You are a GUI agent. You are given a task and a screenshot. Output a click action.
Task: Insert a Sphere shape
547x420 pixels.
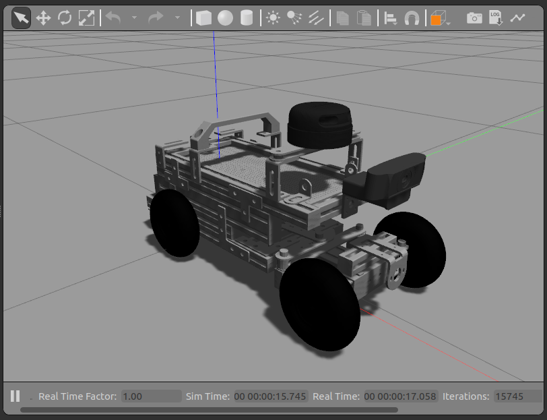226,18
